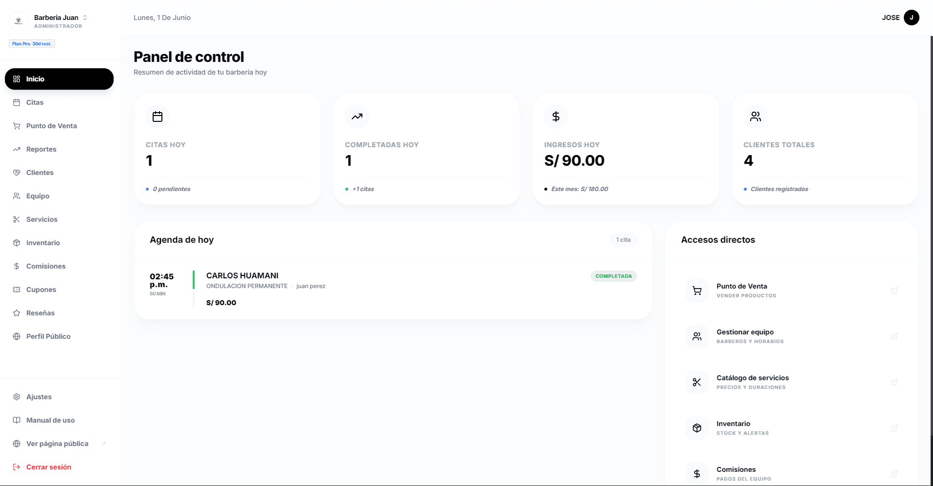The width and height of the screenshot is (933, 486).
Task: Click the Reseñas star icon
Action: click(x=17, y=313)
